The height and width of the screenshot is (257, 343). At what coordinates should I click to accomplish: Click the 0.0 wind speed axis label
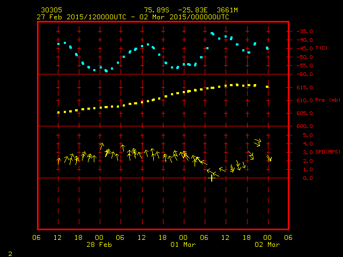pos(308,178)
